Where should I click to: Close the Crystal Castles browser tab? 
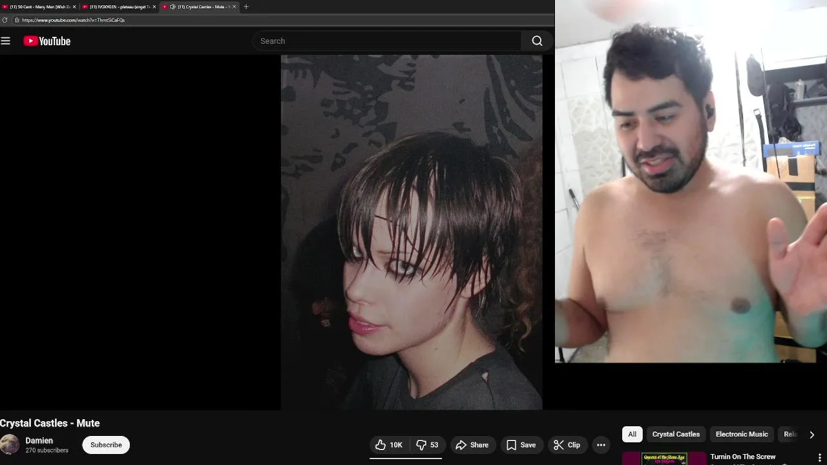click(x=234, y=6)
